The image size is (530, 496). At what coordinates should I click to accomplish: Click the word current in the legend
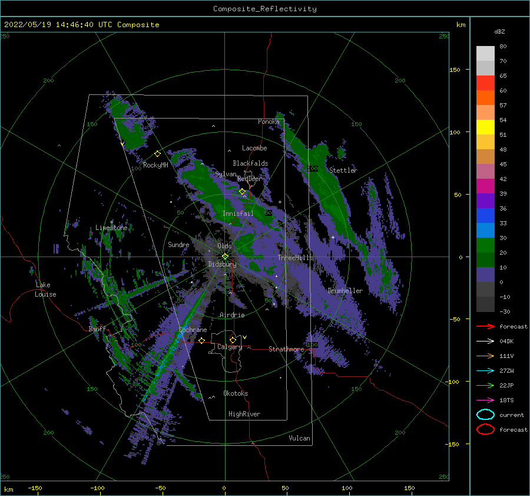[512, 415]
